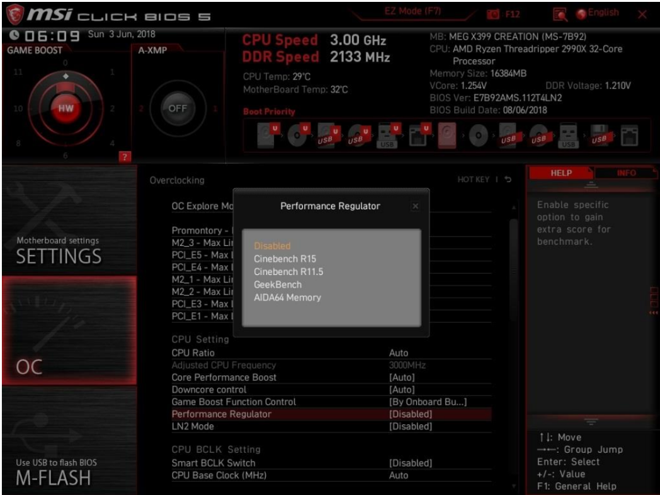Open LN2 Mode [Disabled] setting
Screen dimensions: 660x495
click(331, 426)
